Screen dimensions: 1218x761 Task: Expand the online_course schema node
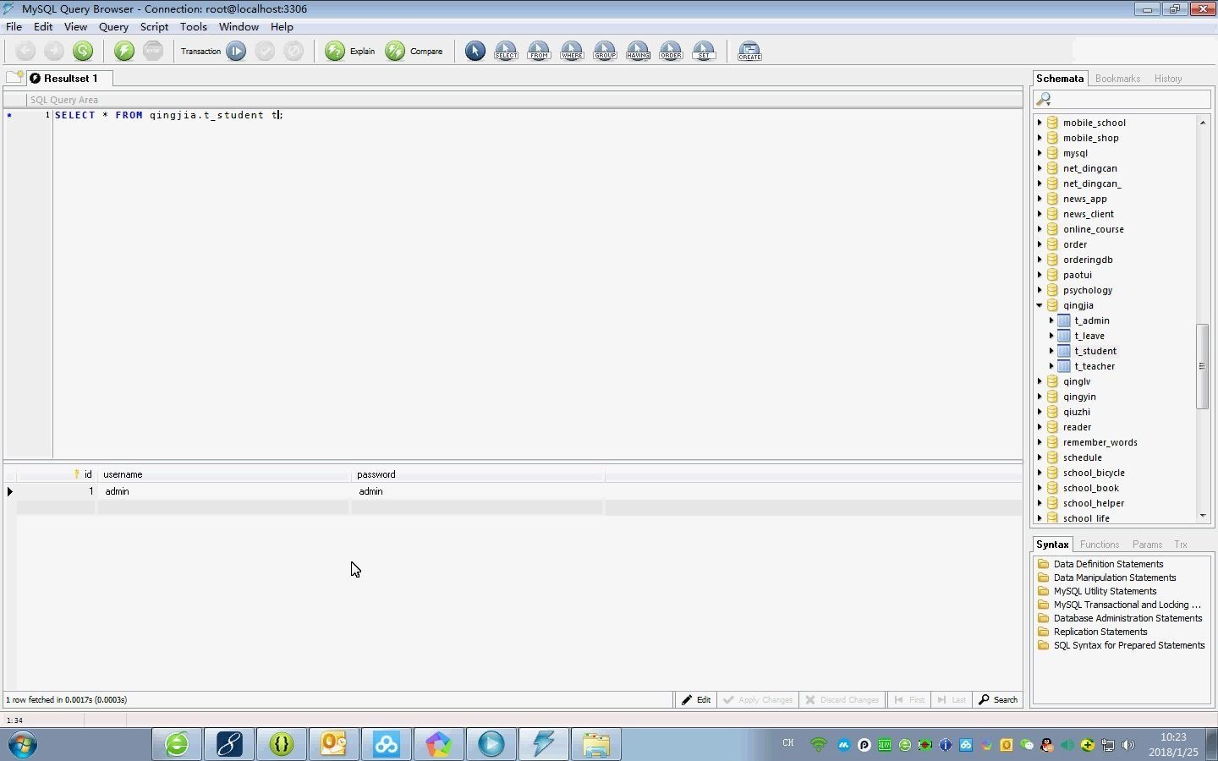point(1040,229)
